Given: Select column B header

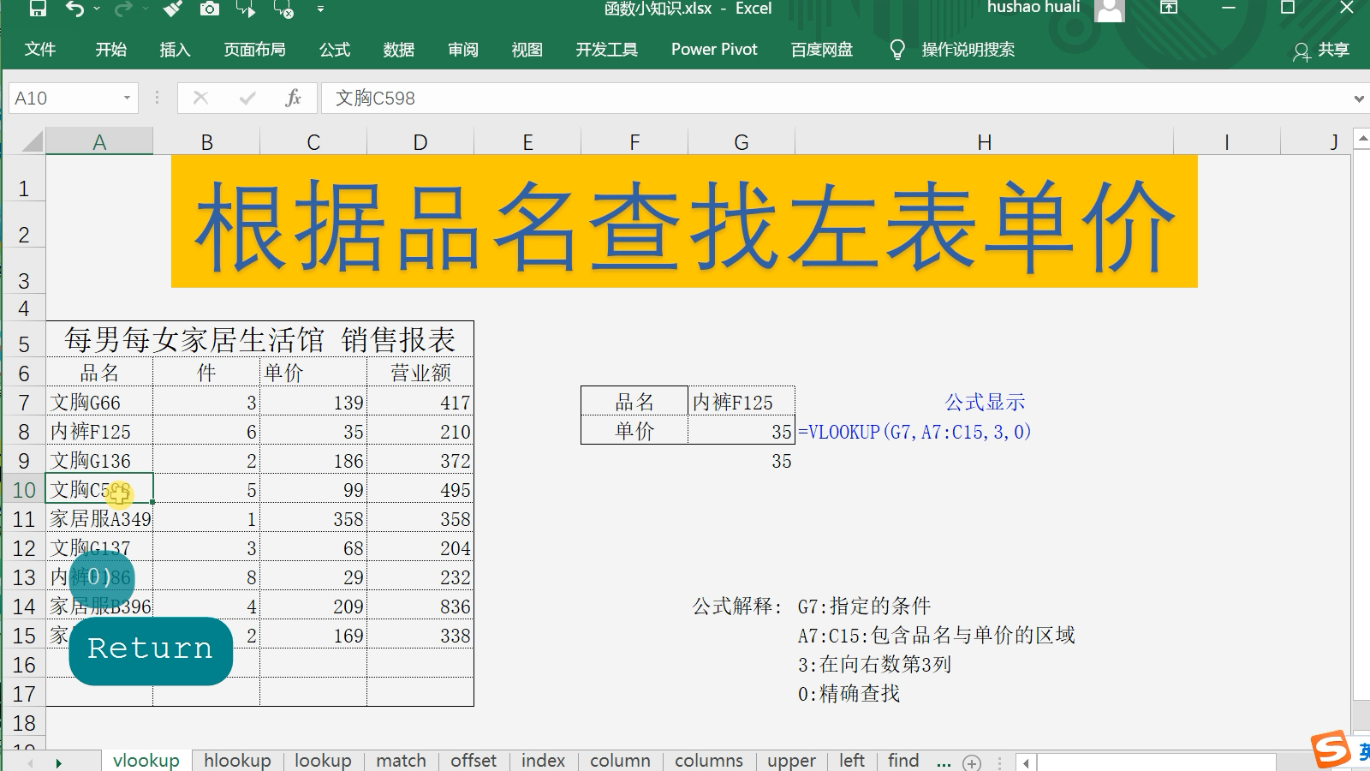Looking at the screenshot, I should click(x=206, y=142).
